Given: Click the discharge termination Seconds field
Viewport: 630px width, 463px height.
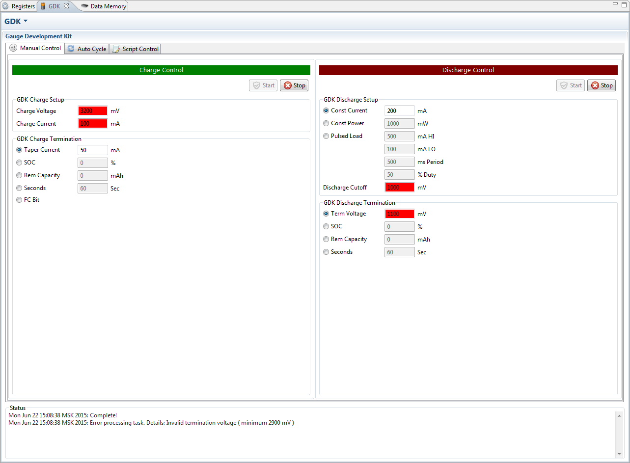Looking at the screenshot, I should pos(400,252).
